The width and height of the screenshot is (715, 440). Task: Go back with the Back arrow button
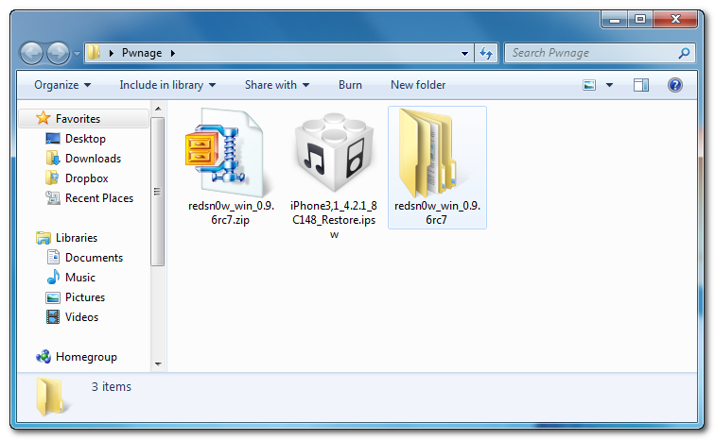tap(31, 53)
